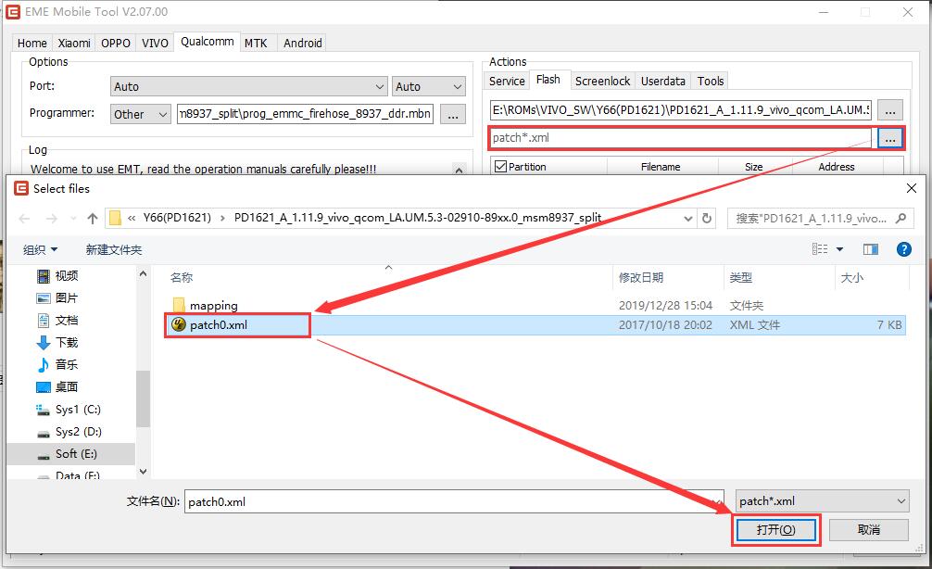
Task: Switch to the Android tab
Action: coord(303,43)
